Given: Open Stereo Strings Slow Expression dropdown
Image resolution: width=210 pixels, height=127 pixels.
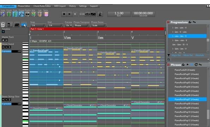Looking at the screenshot, I should tap(7, 104).
